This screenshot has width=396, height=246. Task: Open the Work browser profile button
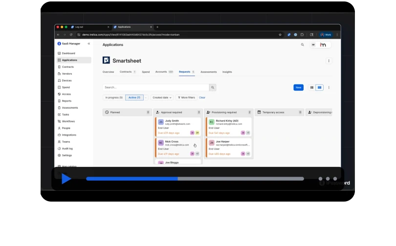click(x=326, y=35)
